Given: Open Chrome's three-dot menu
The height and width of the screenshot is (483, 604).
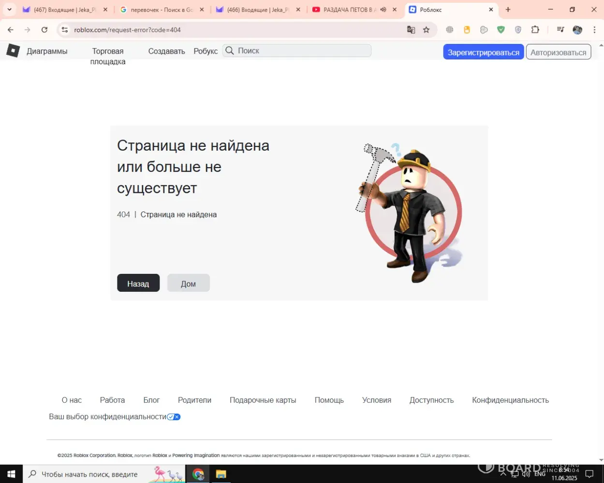Looking at the screenshot, I should (x=594, y=30).
